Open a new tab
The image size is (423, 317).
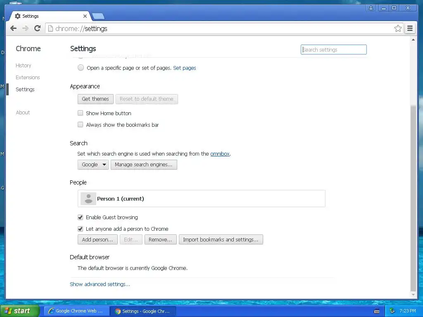[98, 17]
